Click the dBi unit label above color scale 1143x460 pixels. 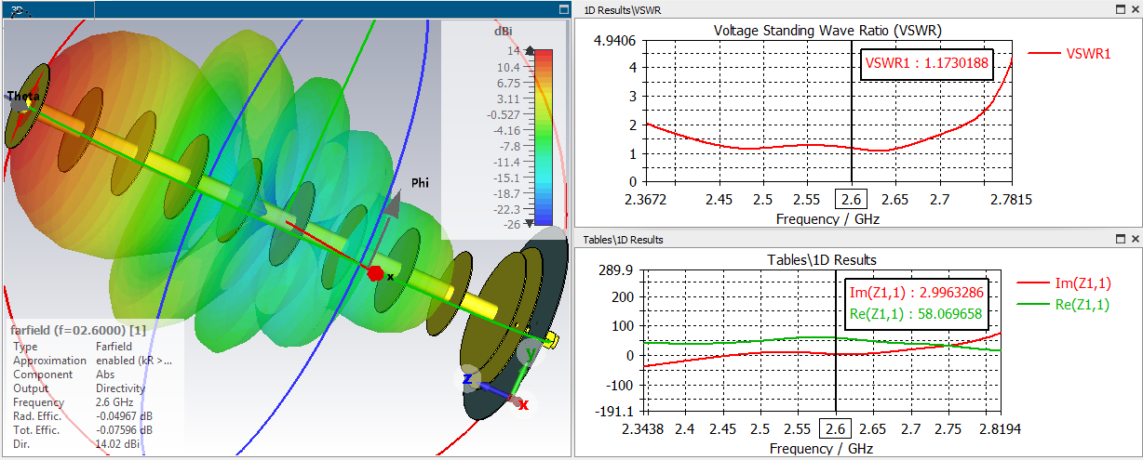click(x=503, y=32)
